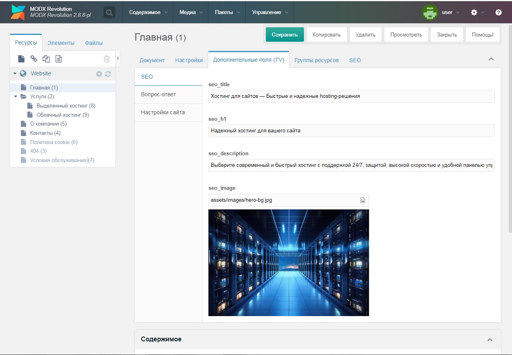Image resolution: width=512 pixels, height=355 pixels.
Task: Click the plus icon beside Website
Action: tap(99, 74)
